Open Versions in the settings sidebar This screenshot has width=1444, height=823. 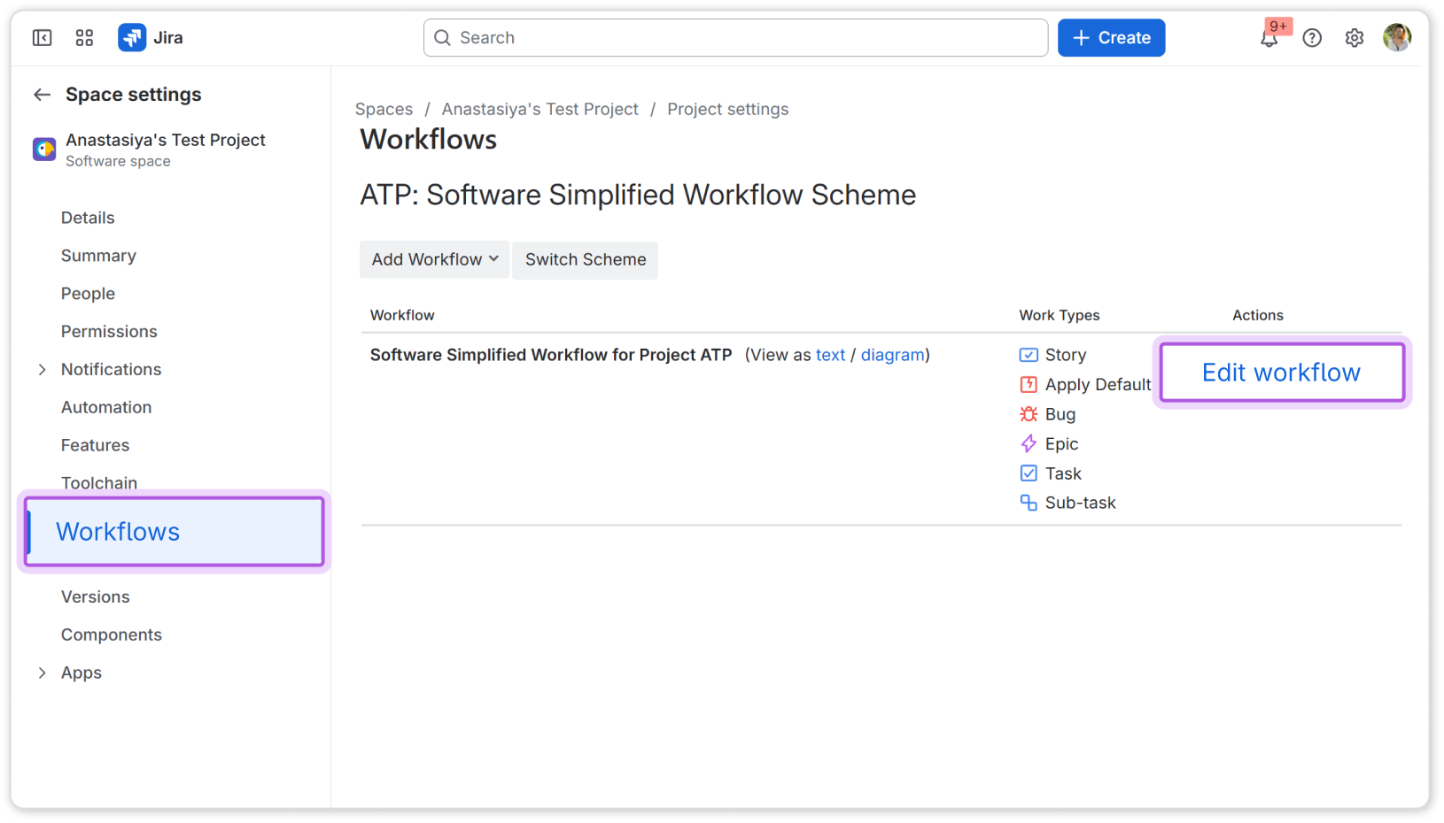tap(95, 597)
